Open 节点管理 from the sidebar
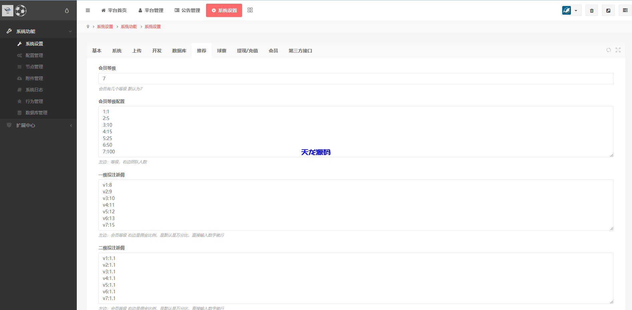This screenshot has height=310, width=632. click(34, 67)
